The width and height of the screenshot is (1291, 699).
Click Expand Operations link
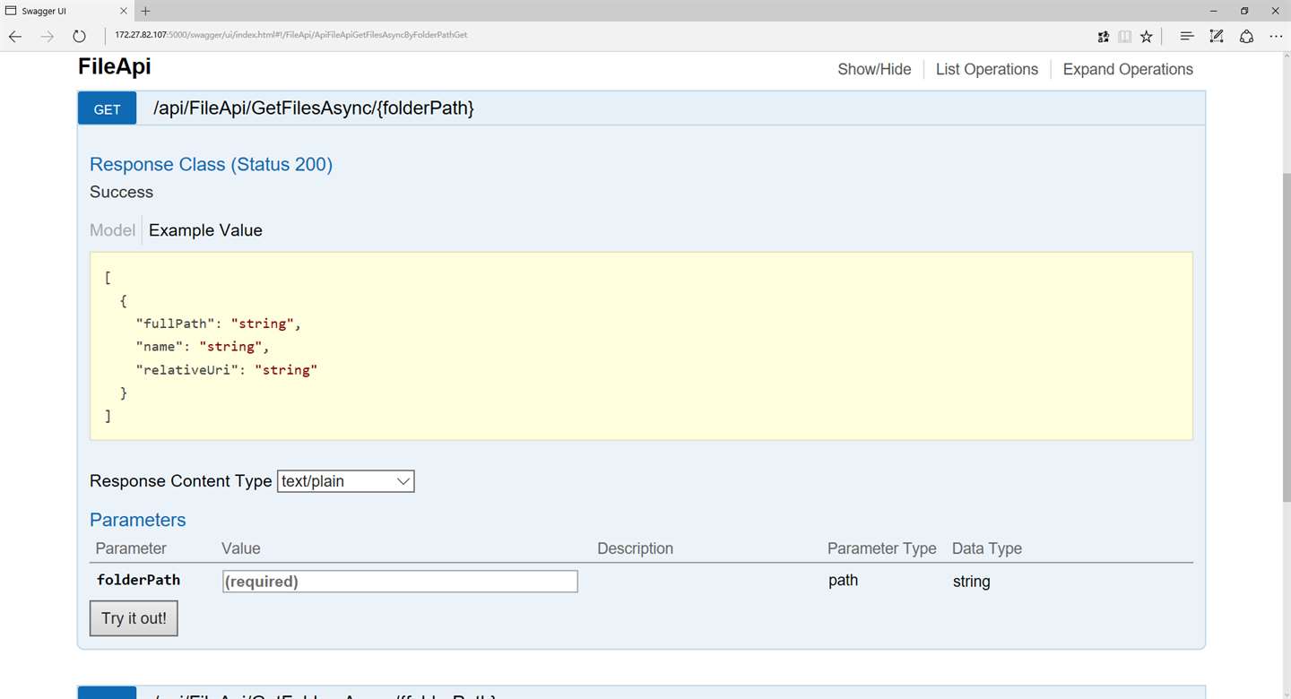[1128, 69]
